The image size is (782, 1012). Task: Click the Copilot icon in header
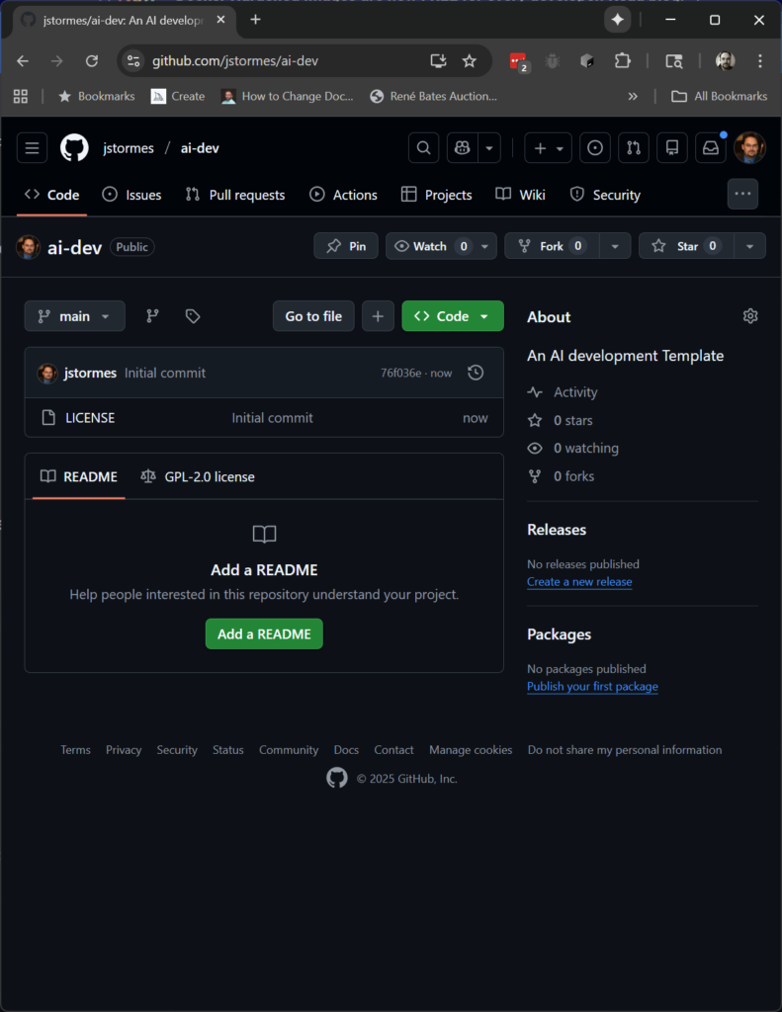(462, 148)
